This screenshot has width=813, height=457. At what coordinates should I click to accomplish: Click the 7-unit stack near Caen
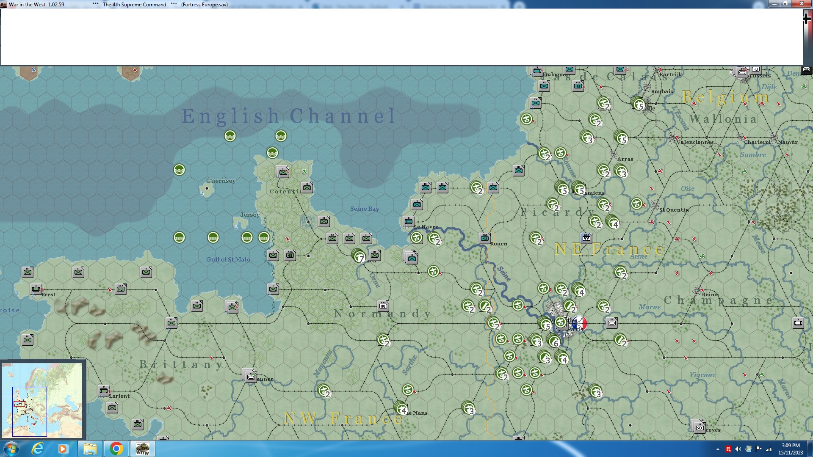click(359, 256)
